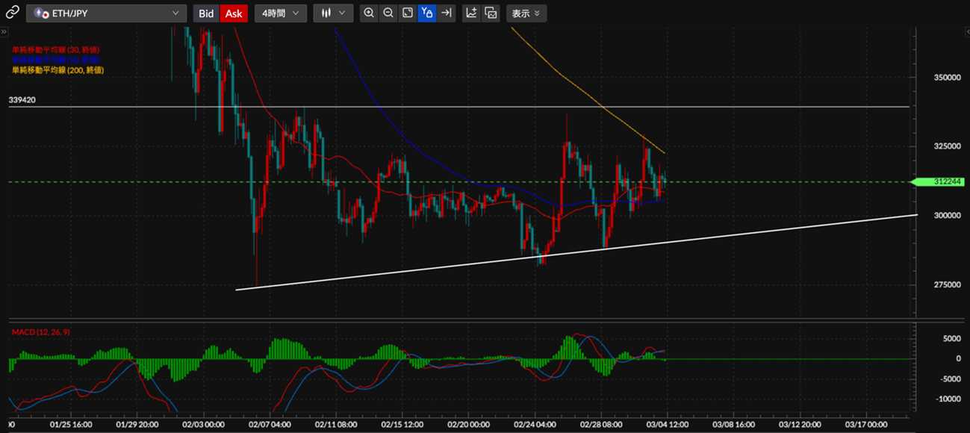Open the 4時間 timeframe dropdown
This screenshot has width=970, height=433.
coord(281,13)
